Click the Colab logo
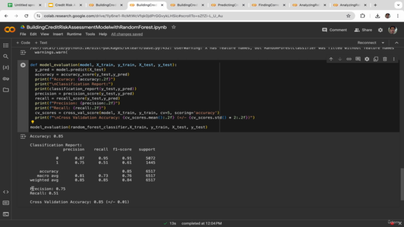Image resolution: width=404 pixels, height=227 pixels. tap(10, 30)
